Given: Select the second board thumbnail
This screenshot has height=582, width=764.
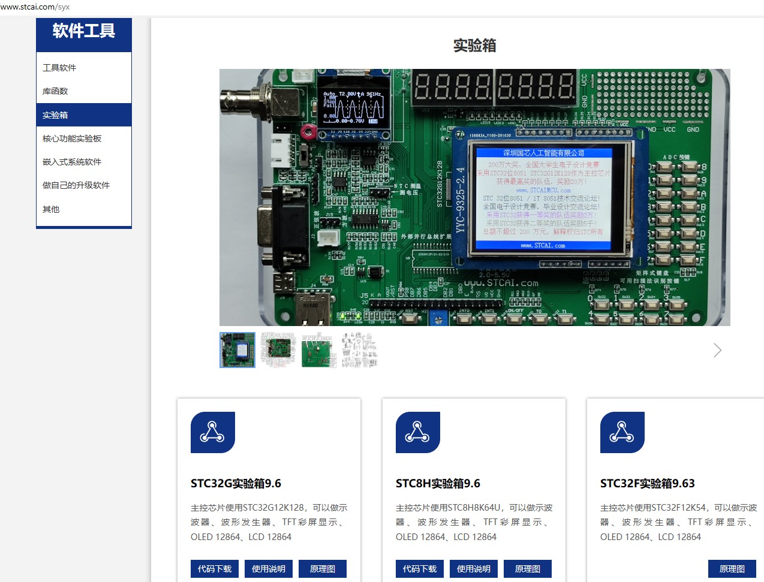Looking at the screenshot, I should (x=278, y=350).
